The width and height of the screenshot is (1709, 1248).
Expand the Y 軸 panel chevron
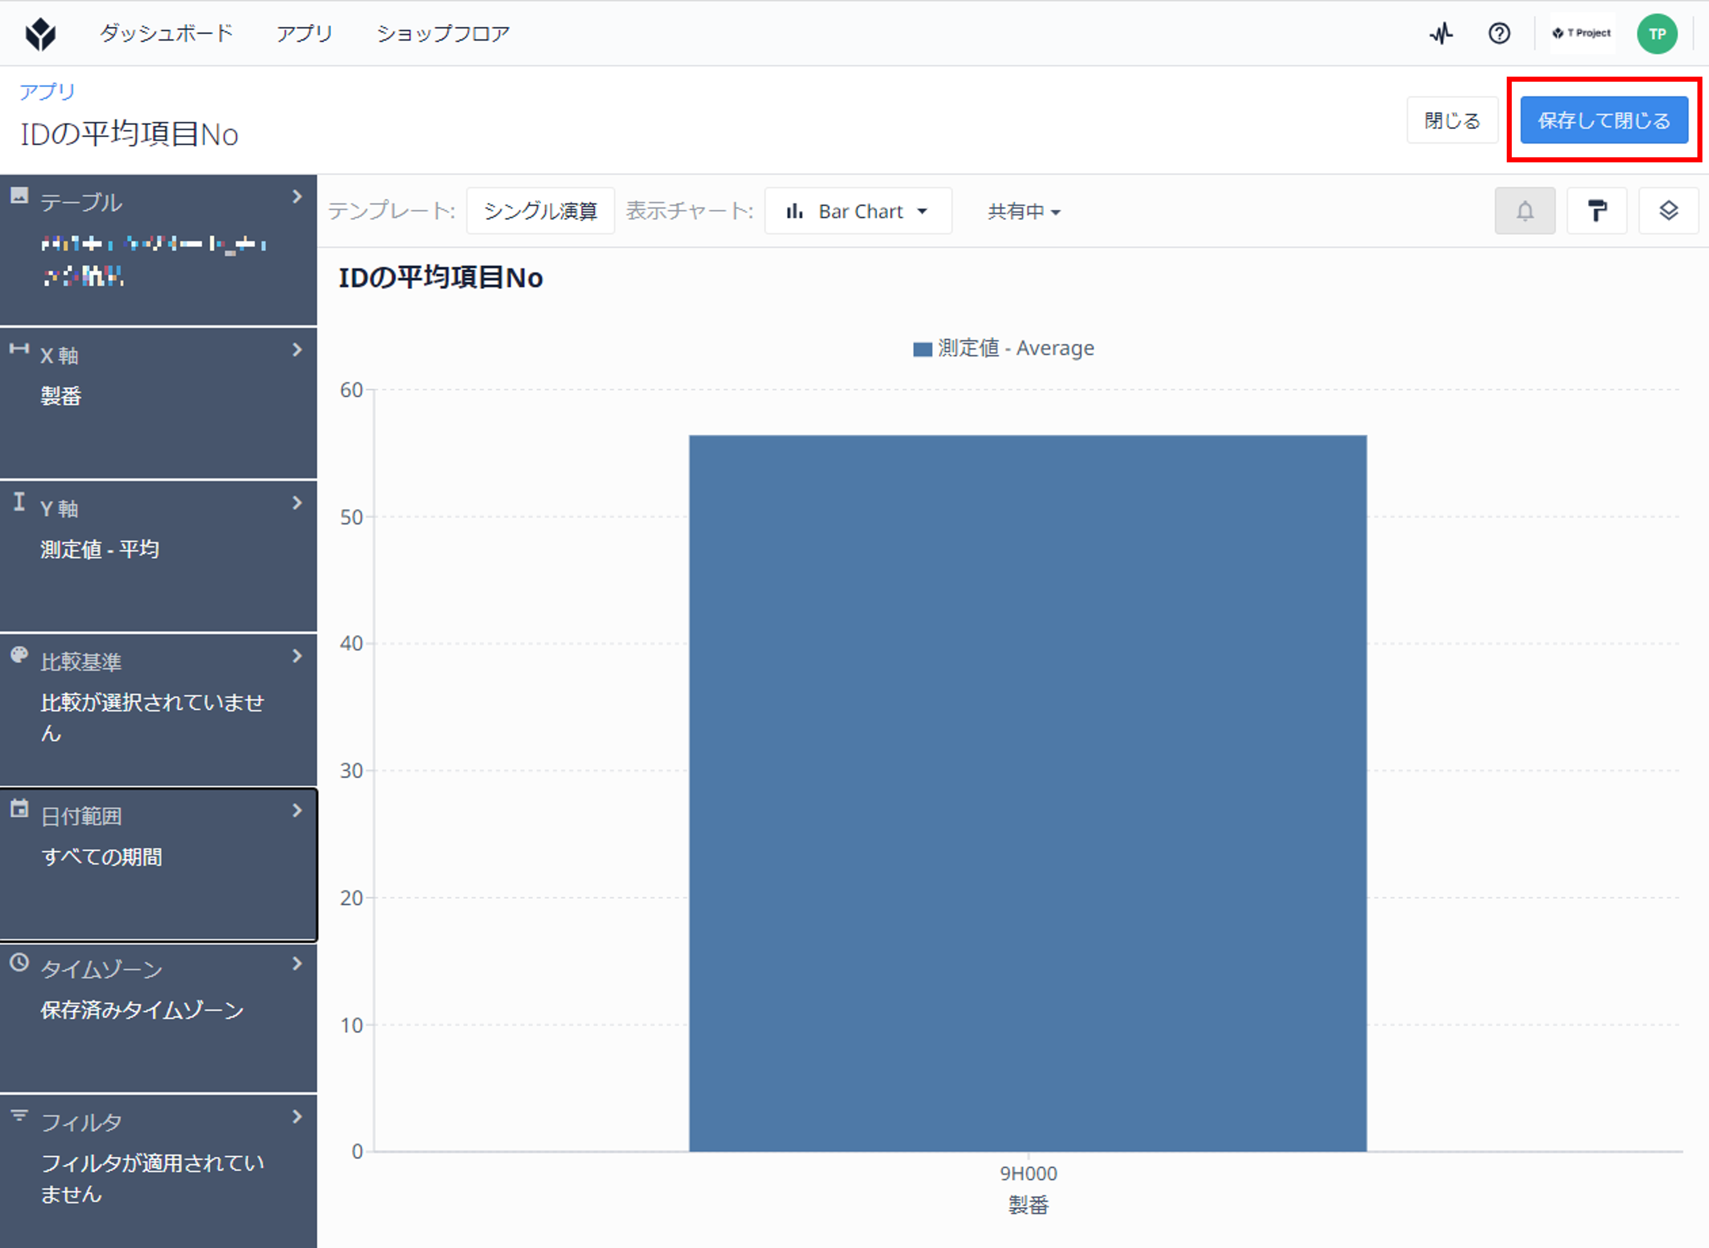298,503
